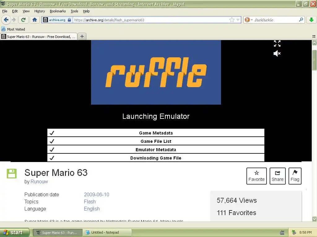Open the File menu
The image size is (317, 237).
point(5,11)
